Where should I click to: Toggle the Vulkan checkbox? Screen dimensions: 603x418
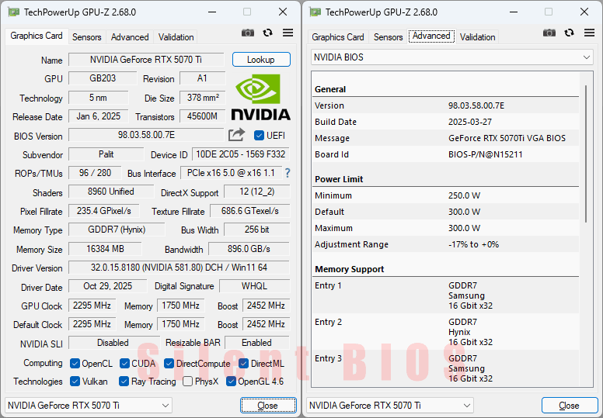pyautogui.click(x=75, y=381)
